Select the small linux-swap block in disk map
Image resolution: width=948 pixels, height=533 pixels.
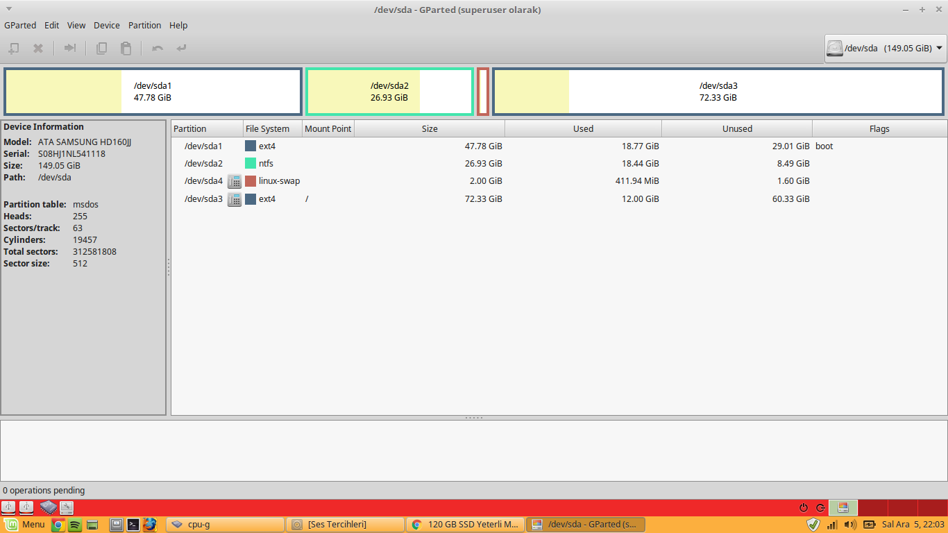[483, 92]
